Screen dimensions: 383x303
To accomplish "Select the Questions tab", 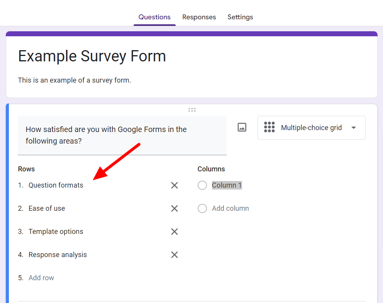I will (154, 17).
